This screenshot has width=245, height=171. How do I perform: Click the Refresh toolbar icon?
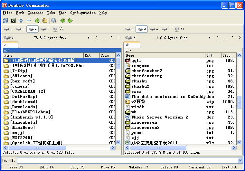pos(5,21)
